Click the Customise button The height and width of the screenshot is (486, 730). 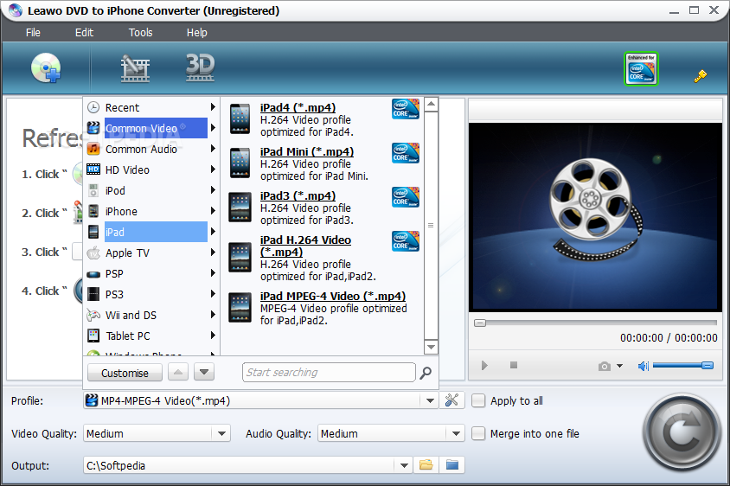[125, 373]
